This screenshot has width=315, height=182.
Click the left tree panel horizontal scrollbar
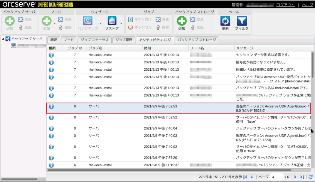(x=19, y=179)
